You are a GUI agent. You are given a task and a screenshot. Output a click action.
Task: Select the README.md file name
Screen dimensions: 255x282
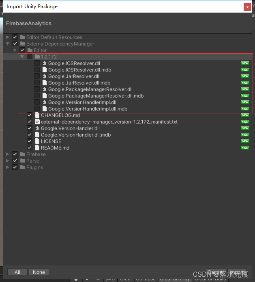(55, 148)
